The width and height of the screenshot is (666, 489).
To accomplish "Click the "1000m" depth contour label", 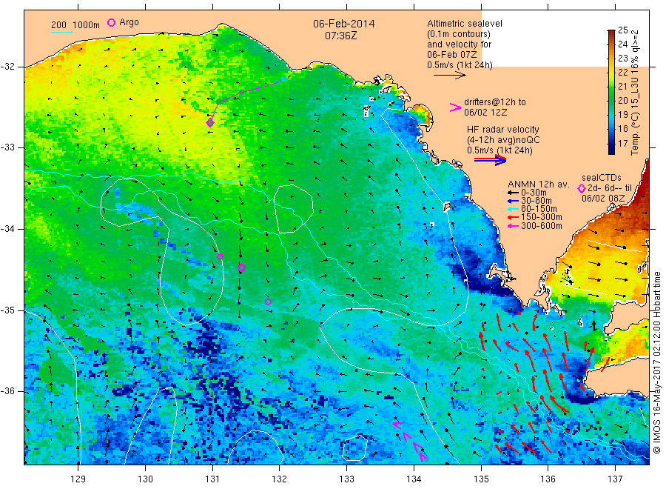I will coord(87,25).
